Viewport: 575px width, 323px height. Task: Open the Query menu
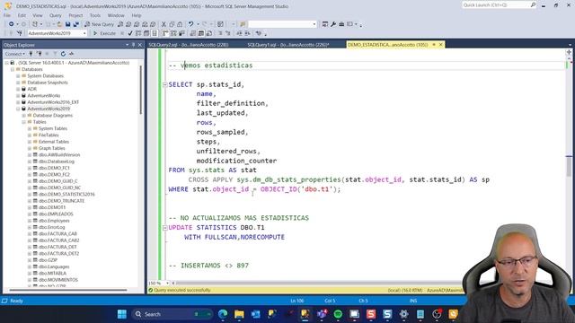tap(56, 15)
